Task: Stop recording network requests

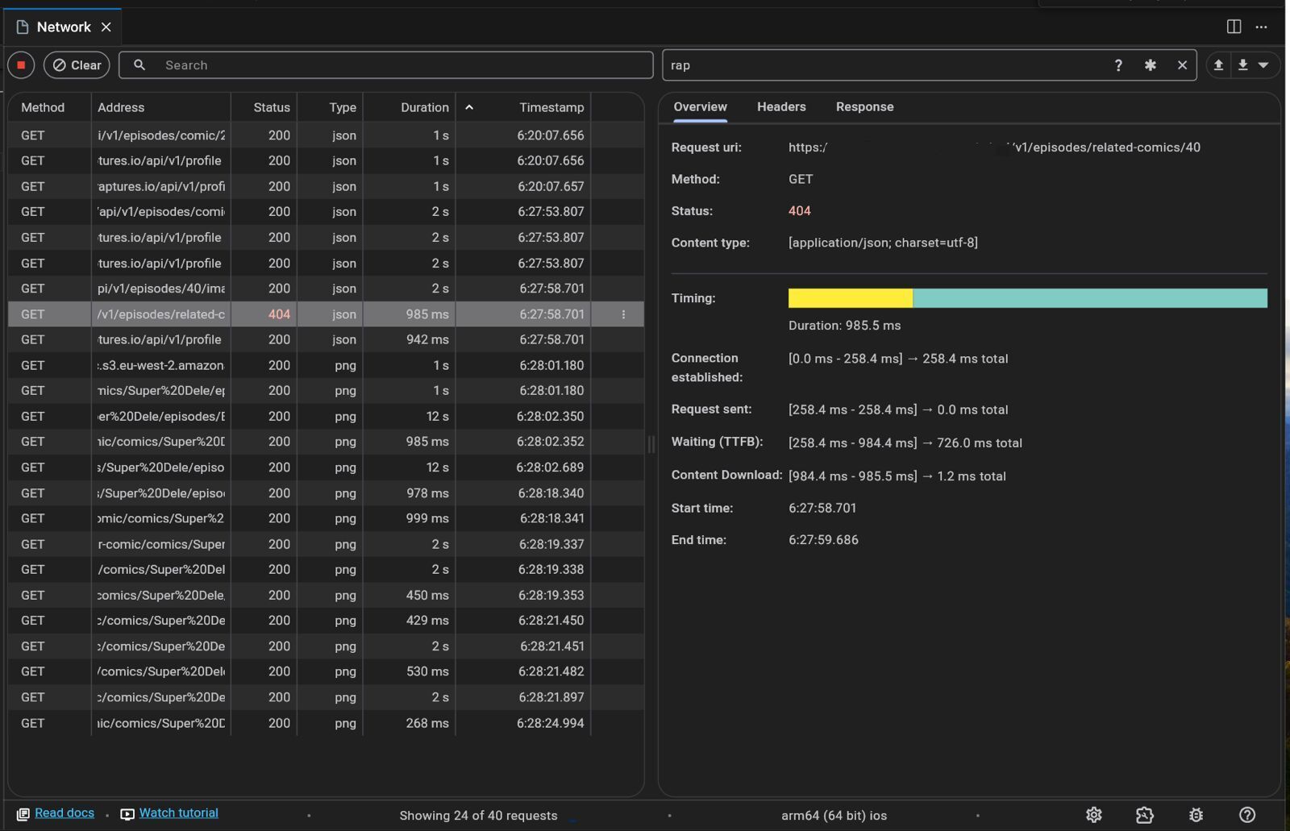Action: pyautogui.click(x=21, y=65)
